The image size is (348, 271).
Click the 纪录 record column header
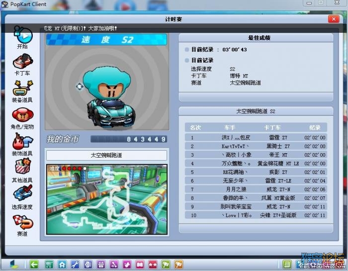(x=315, y=128)
